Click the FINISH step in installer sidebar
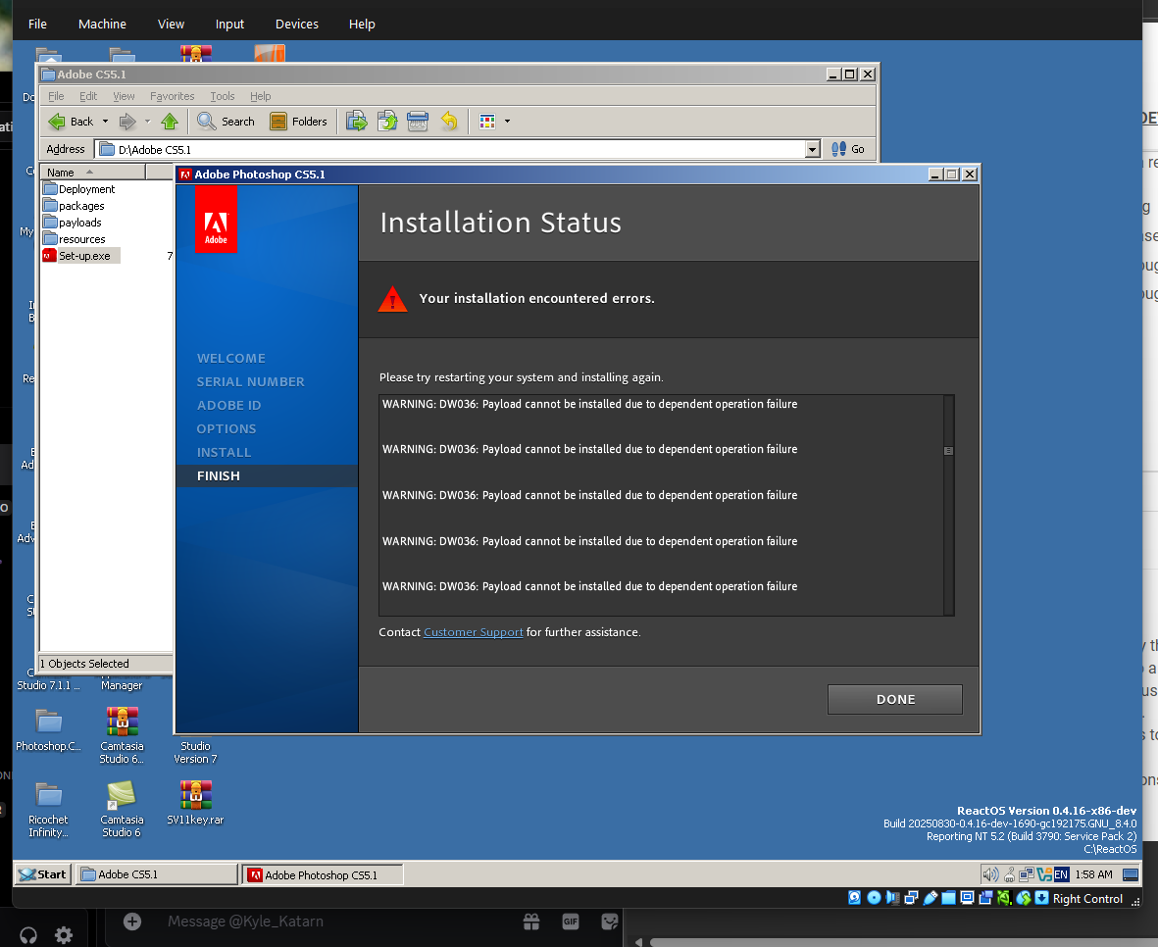 pos(219,475)
